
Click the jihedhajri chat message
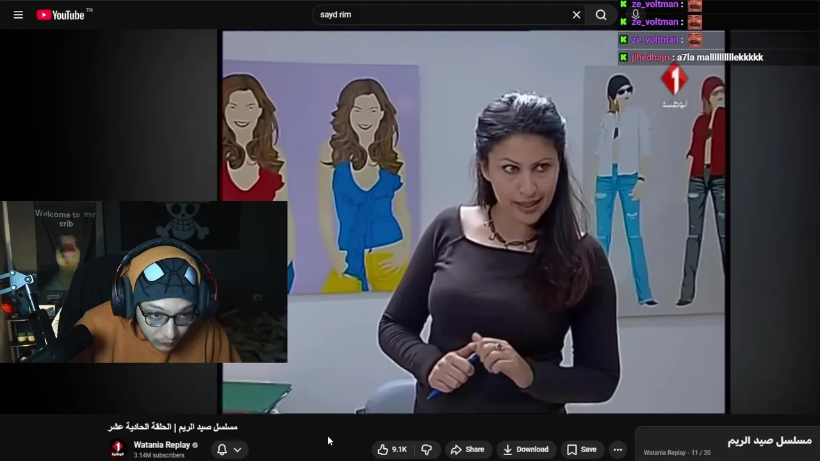[691, 57]
